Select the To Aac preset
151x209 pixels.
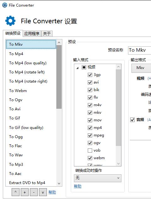(31, 174)
